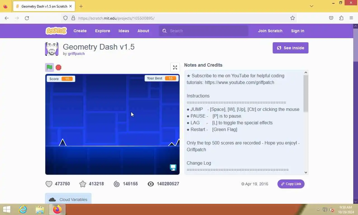The image size is (358, 215).
Task: Click the Notes and Credits heading
Action: (x=203, y=65)
